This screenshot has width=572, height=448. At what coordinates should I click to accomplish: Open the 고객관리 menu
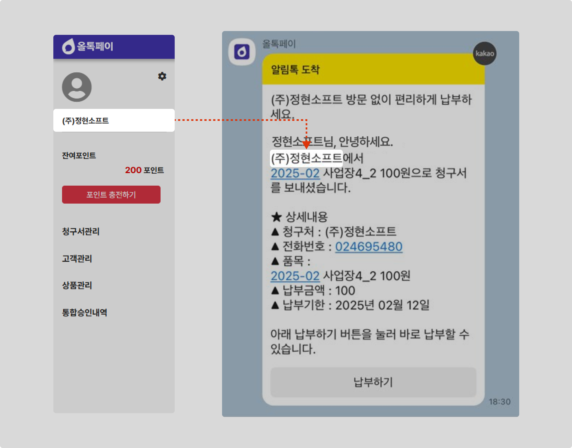click(77, 258)
